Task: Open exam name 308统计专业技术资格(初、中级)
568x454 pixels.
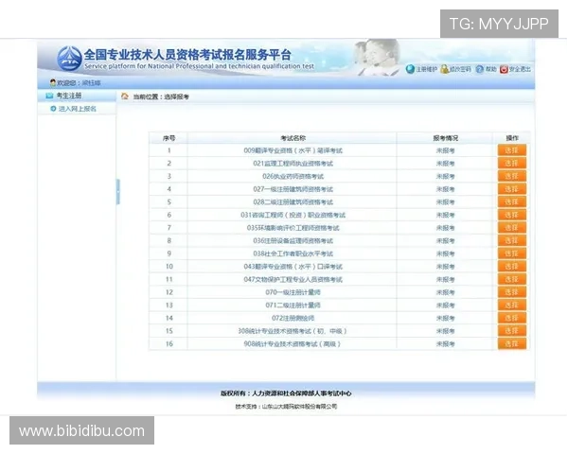Action: [x=293, y=331]
